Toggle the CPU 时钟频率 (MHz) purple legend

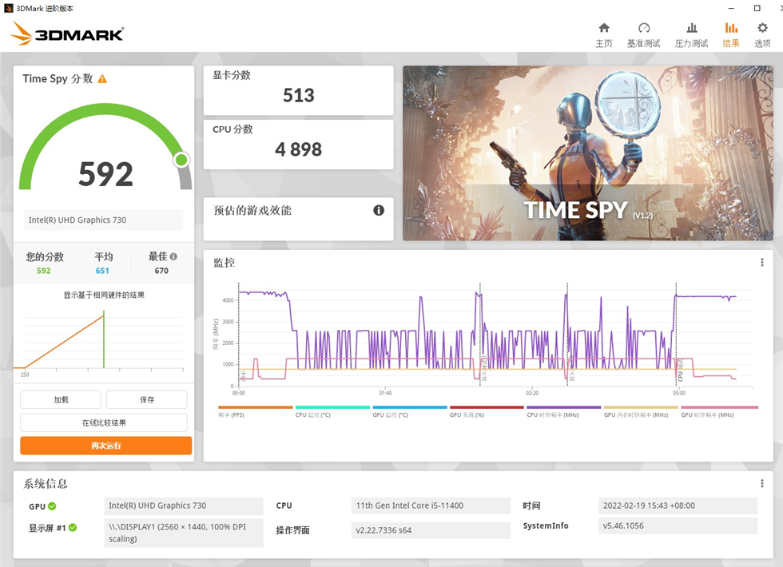coord(564,412)
